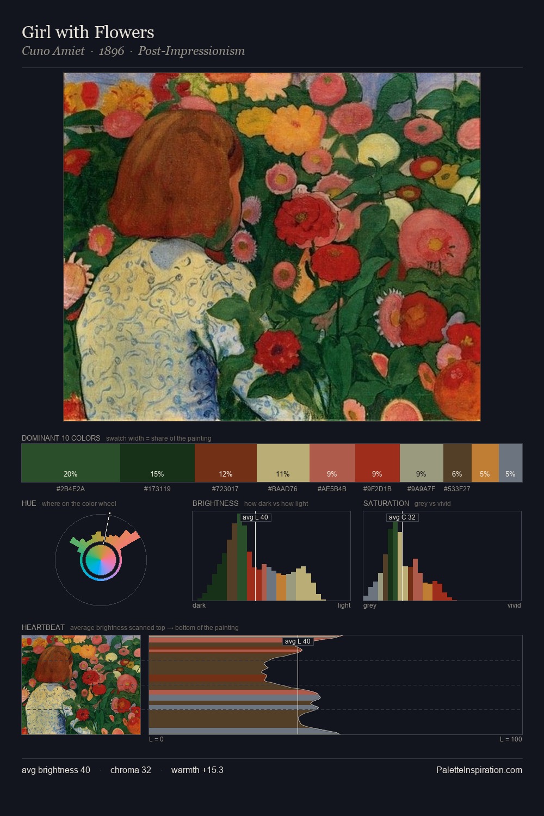The height and width of the screenshot is (816, 544).
Task: Click the HUE section heading
Action: [x=29, y=503]
